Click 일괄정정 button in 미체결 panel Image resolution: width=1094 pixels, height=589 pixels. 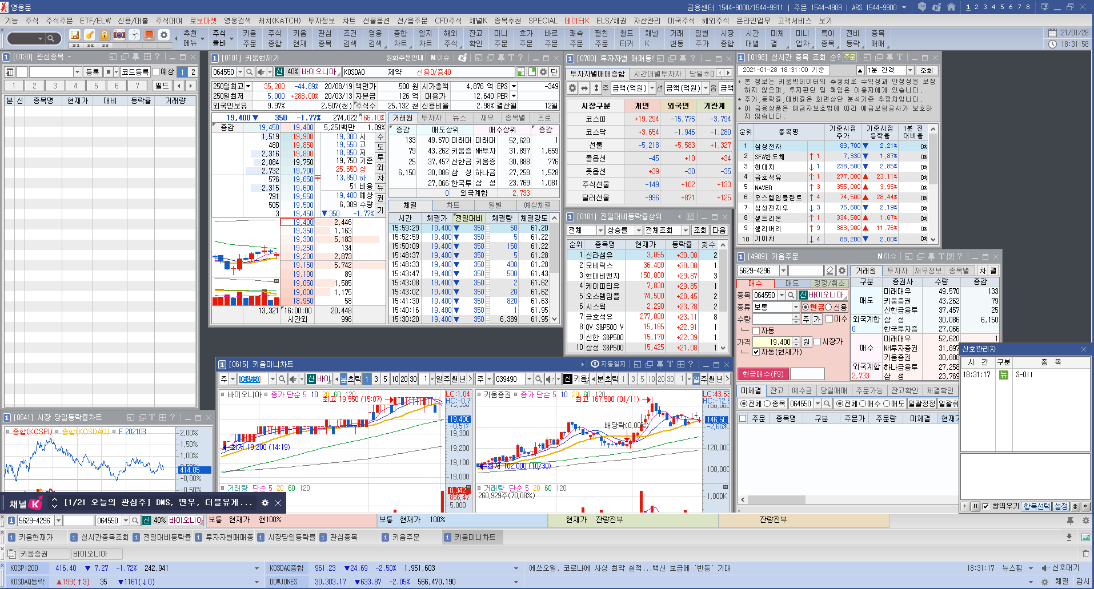[x=921, y=404]
